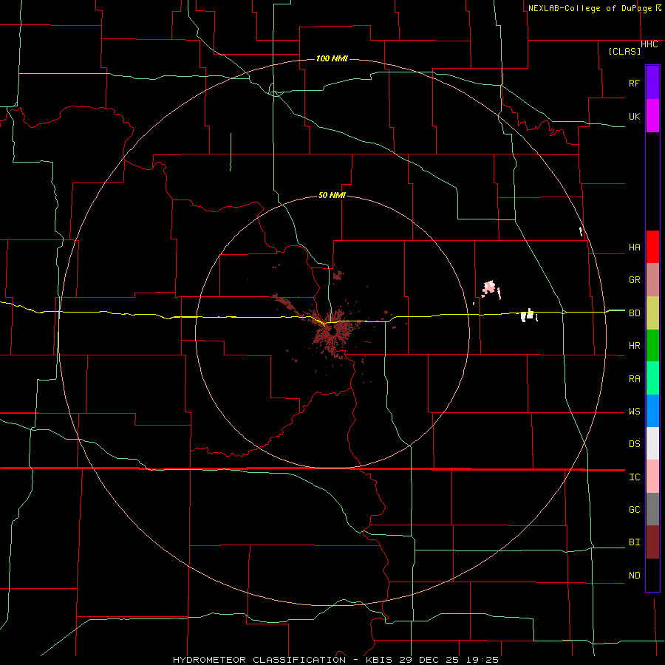The height and width of the screenshot is (665, 665).
Task: Click the pink ice crystal echo east of the radar
Action: [x=491, y=288]
